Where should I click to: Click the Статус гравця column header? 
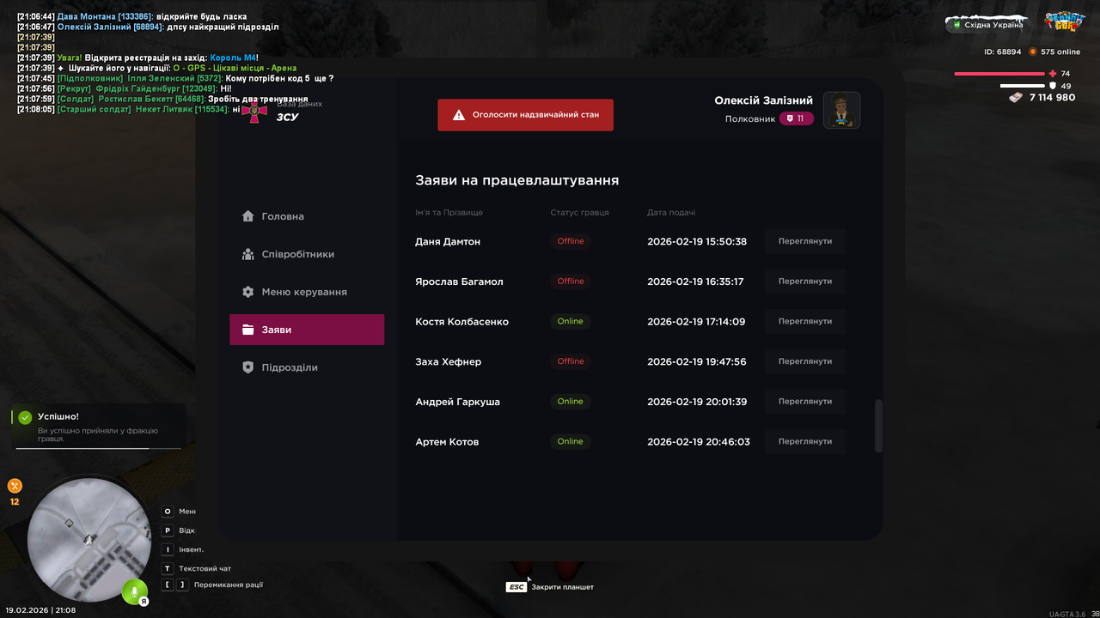tap(579, 212)
